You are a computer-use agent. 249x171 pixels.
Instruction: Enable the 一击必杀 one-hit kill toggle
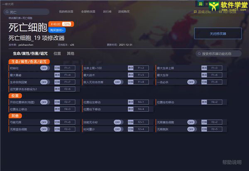coord(191,82)
